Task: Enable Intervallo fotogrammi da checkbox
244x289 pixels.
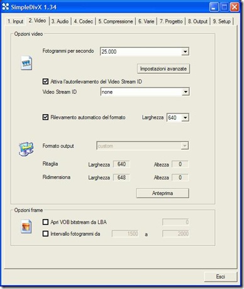Action: coord(45,233)
